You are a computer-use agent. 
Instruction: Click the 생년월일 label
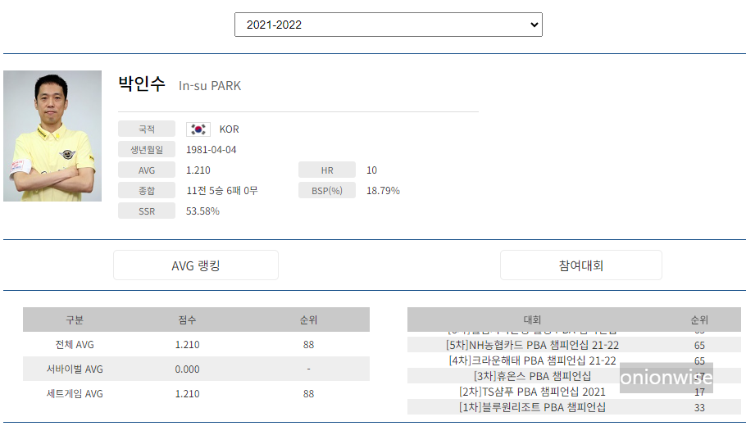[147, 150]
